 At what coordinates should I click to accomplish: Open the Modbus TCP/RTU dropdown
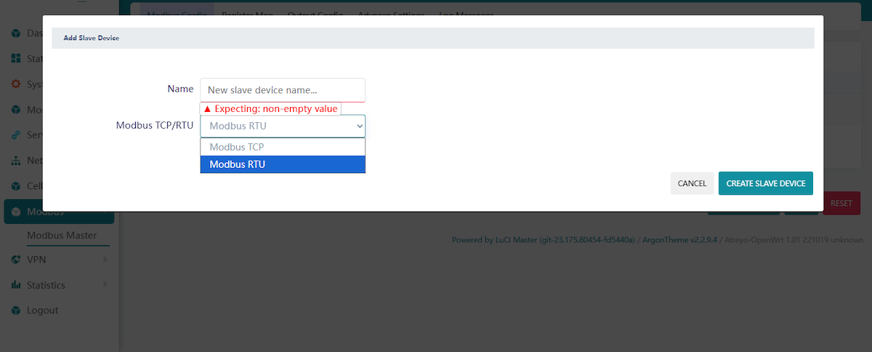point(283,126)
